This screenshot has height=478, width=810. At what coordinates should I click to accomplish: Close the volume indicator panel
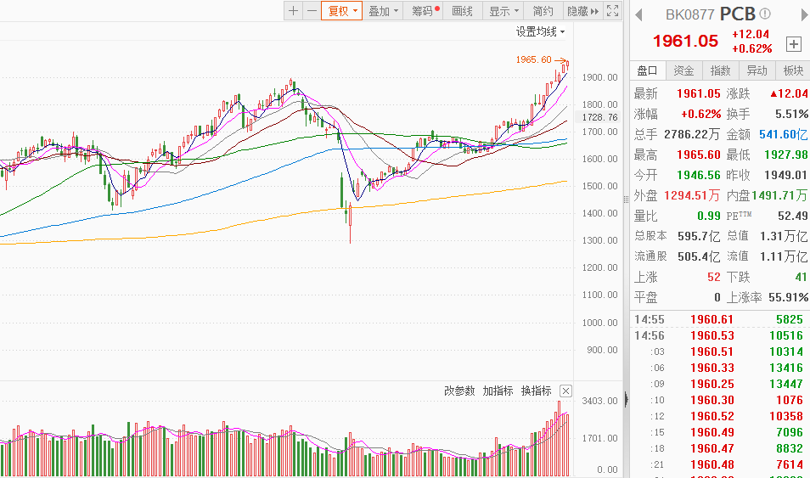(x=565, y=391)
